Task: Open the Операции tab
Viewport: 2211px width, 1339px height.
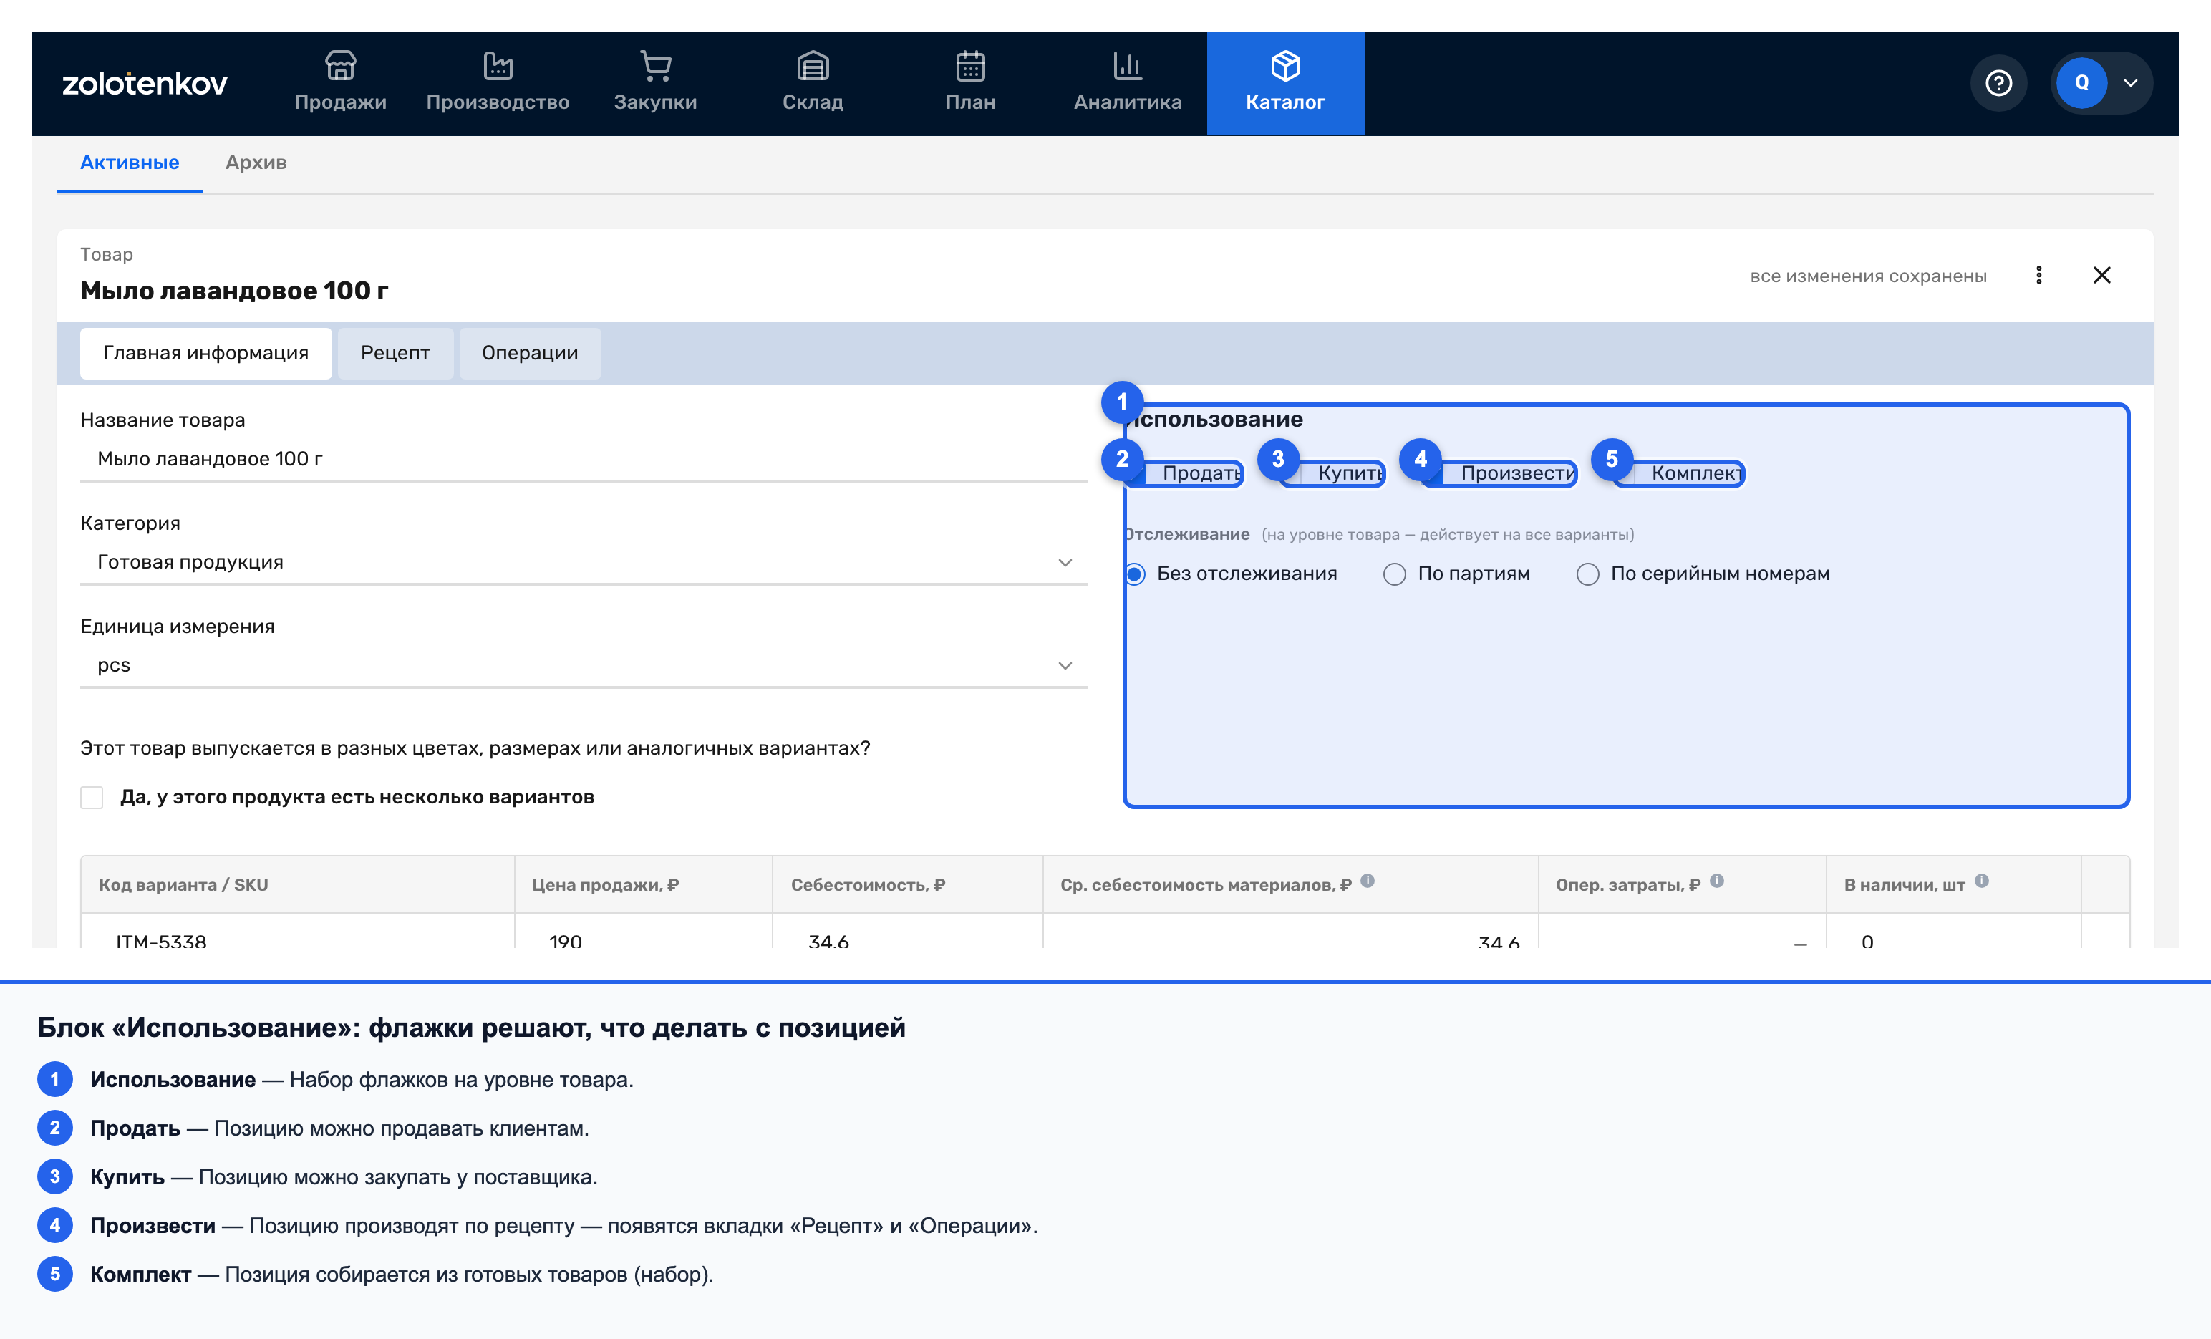Action: coord(529,353)
